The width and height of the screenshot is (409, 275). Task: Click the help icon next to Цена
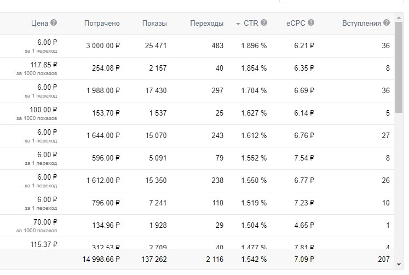54,23
